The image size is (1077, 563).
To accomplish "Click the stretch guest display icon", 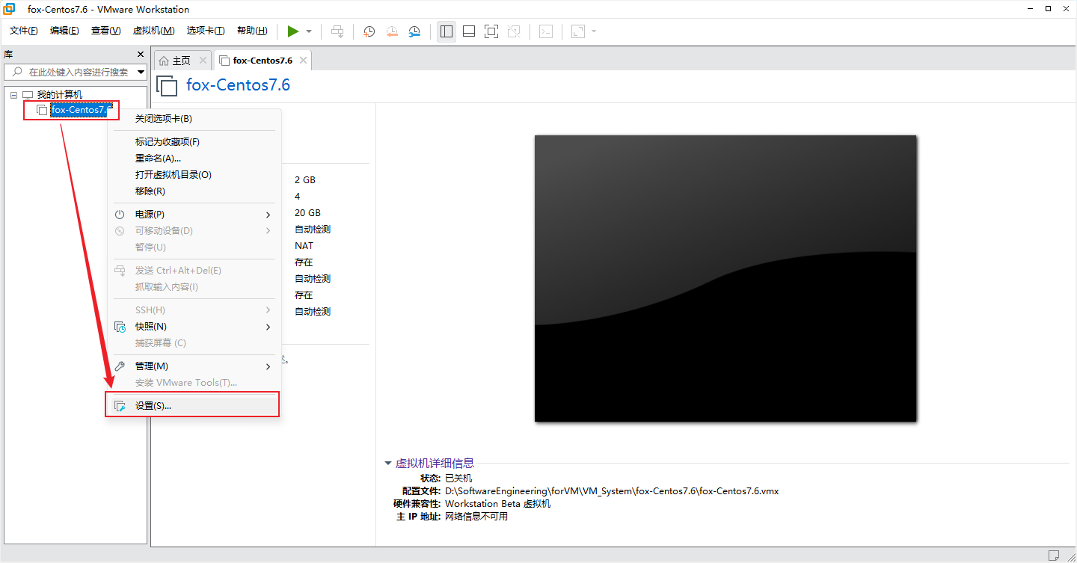I will pyautogui.click(x=578, y=31).
